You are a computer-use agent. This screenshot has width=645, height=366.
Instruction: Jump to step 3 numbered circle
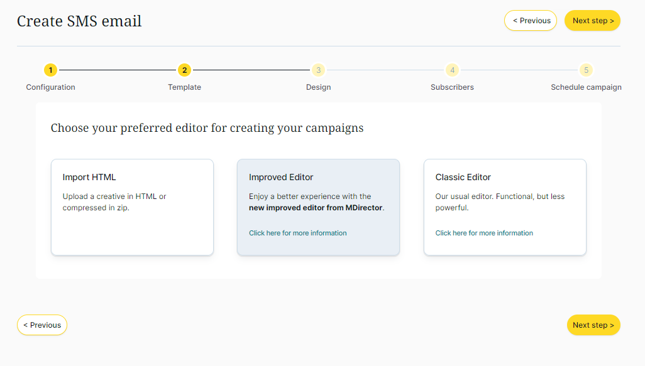pyautogui.click(x=318, y=70)
